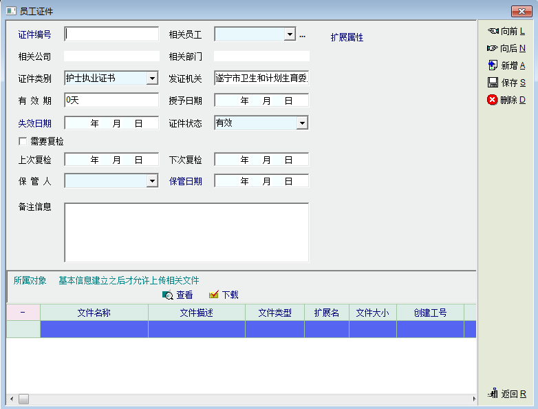The width and height of the screenshot is (538, 409).
Task: Click the red 删除 delete icon
Action: [x=493, y=100]
